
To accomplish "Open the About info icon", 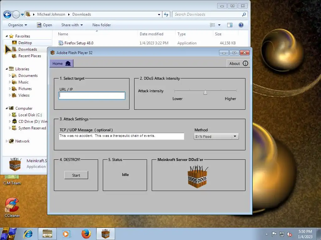I will (x=245, y=63).
